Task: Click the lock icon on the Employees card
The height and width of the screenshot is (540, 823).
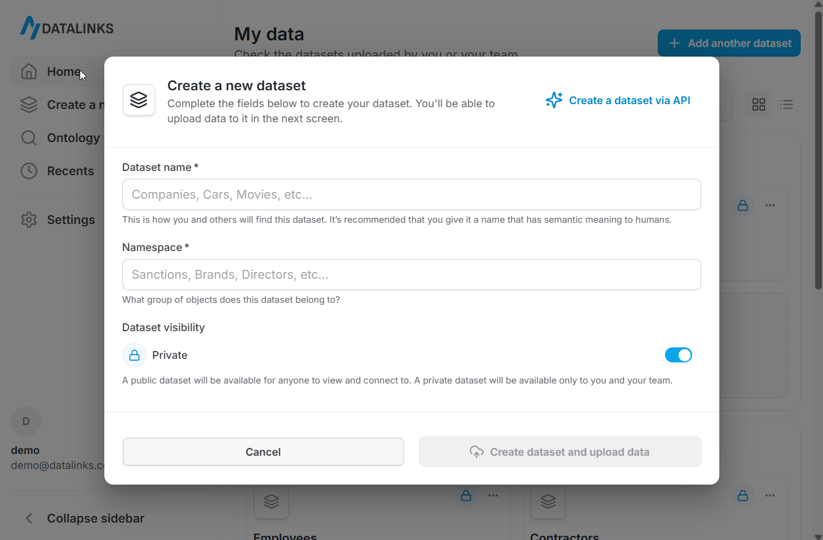Action: pos(466,495)
